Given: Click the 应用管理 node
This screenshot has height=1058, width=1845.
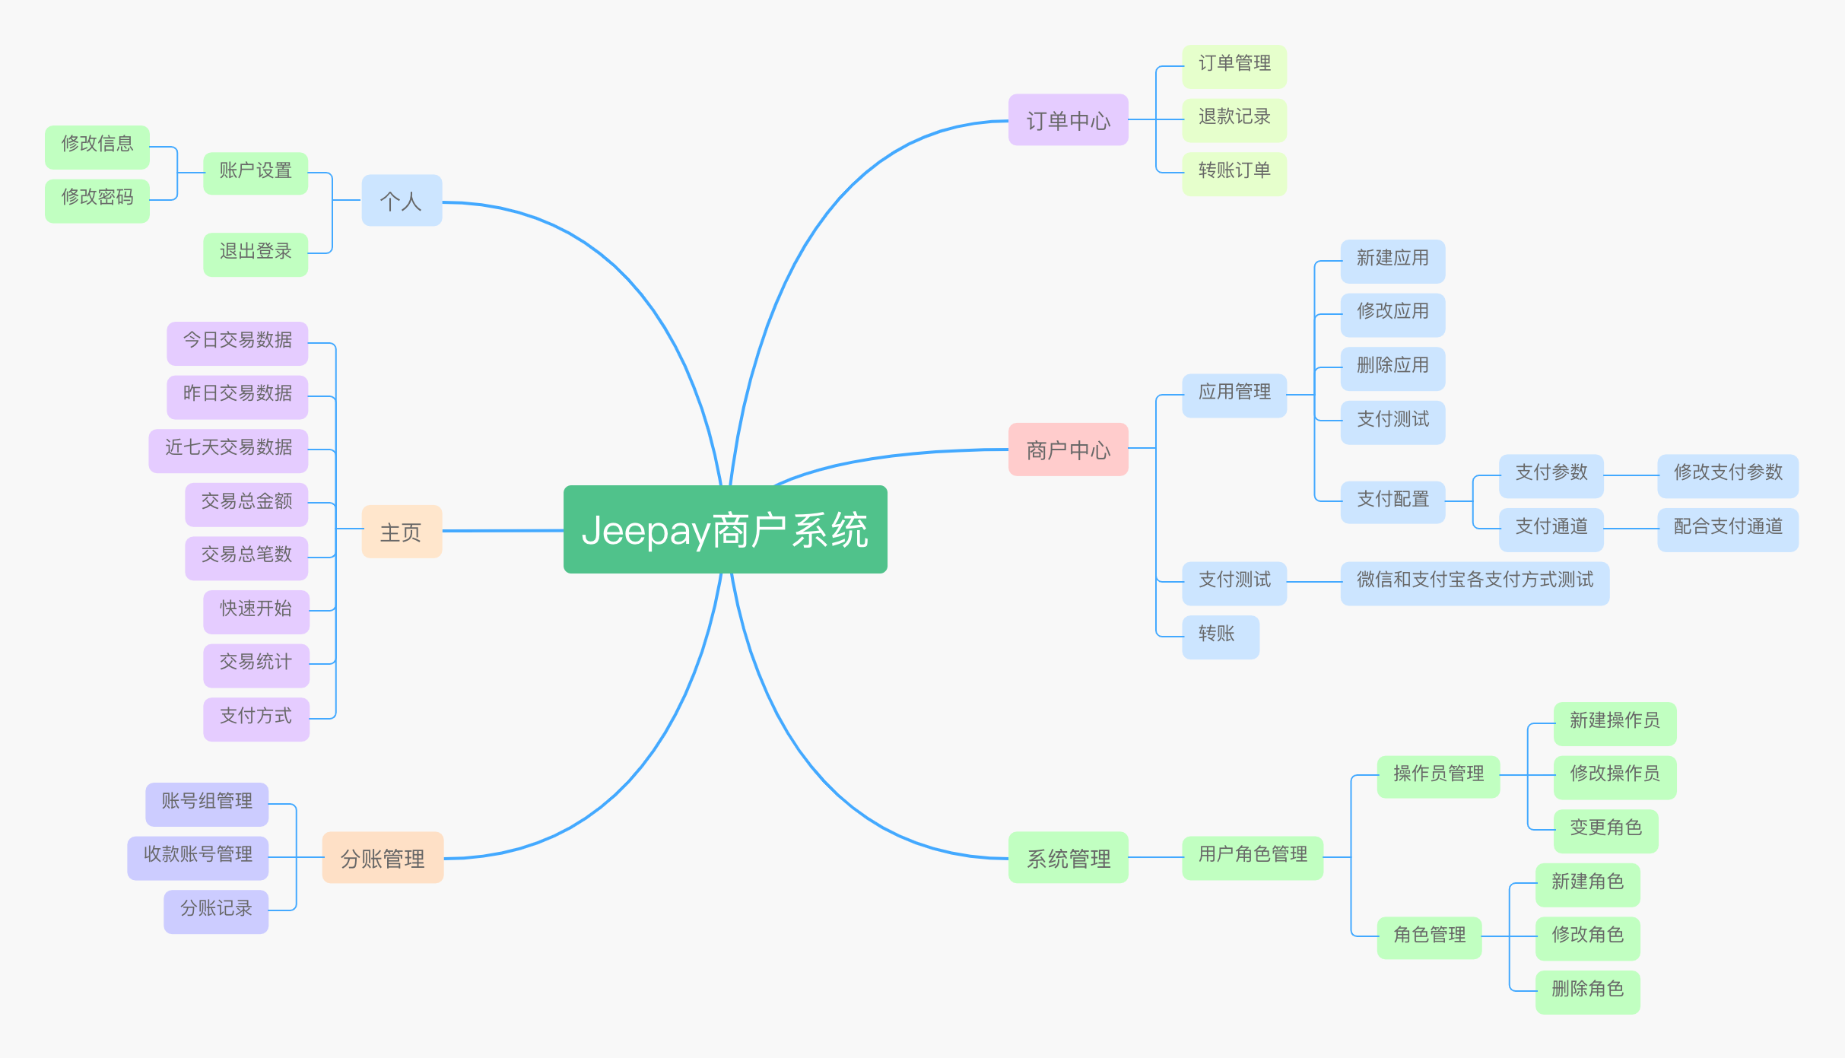Looking at the screenshot, I should coord(1234,393).
